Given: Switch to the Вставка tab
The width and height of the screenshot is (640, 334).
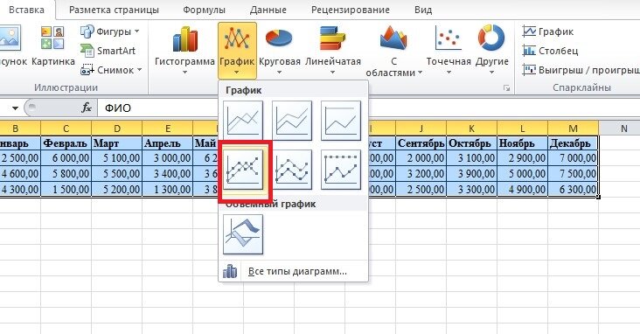Looking at the screenshot, I should [26, 10].
